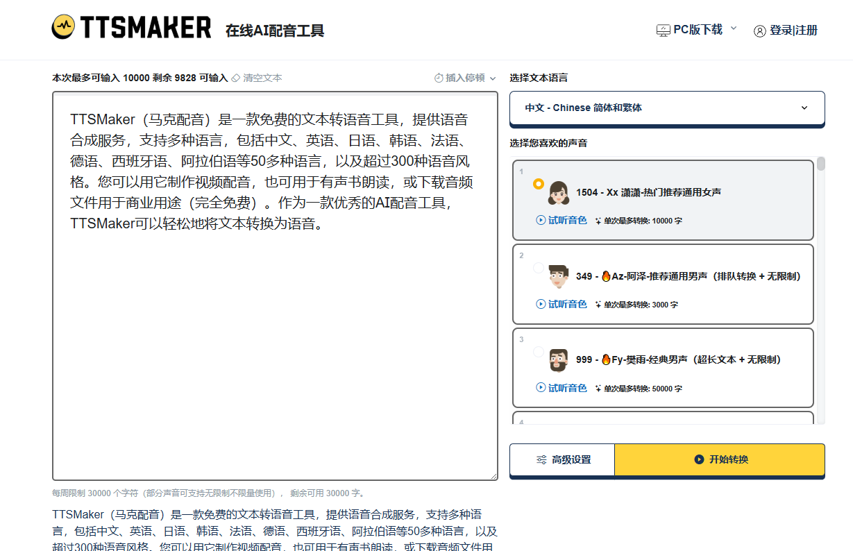The width and height of the screenshot is (853, 551).
Task: Start conversion with the 开始转换 button
Action: [x=720, y=459]
